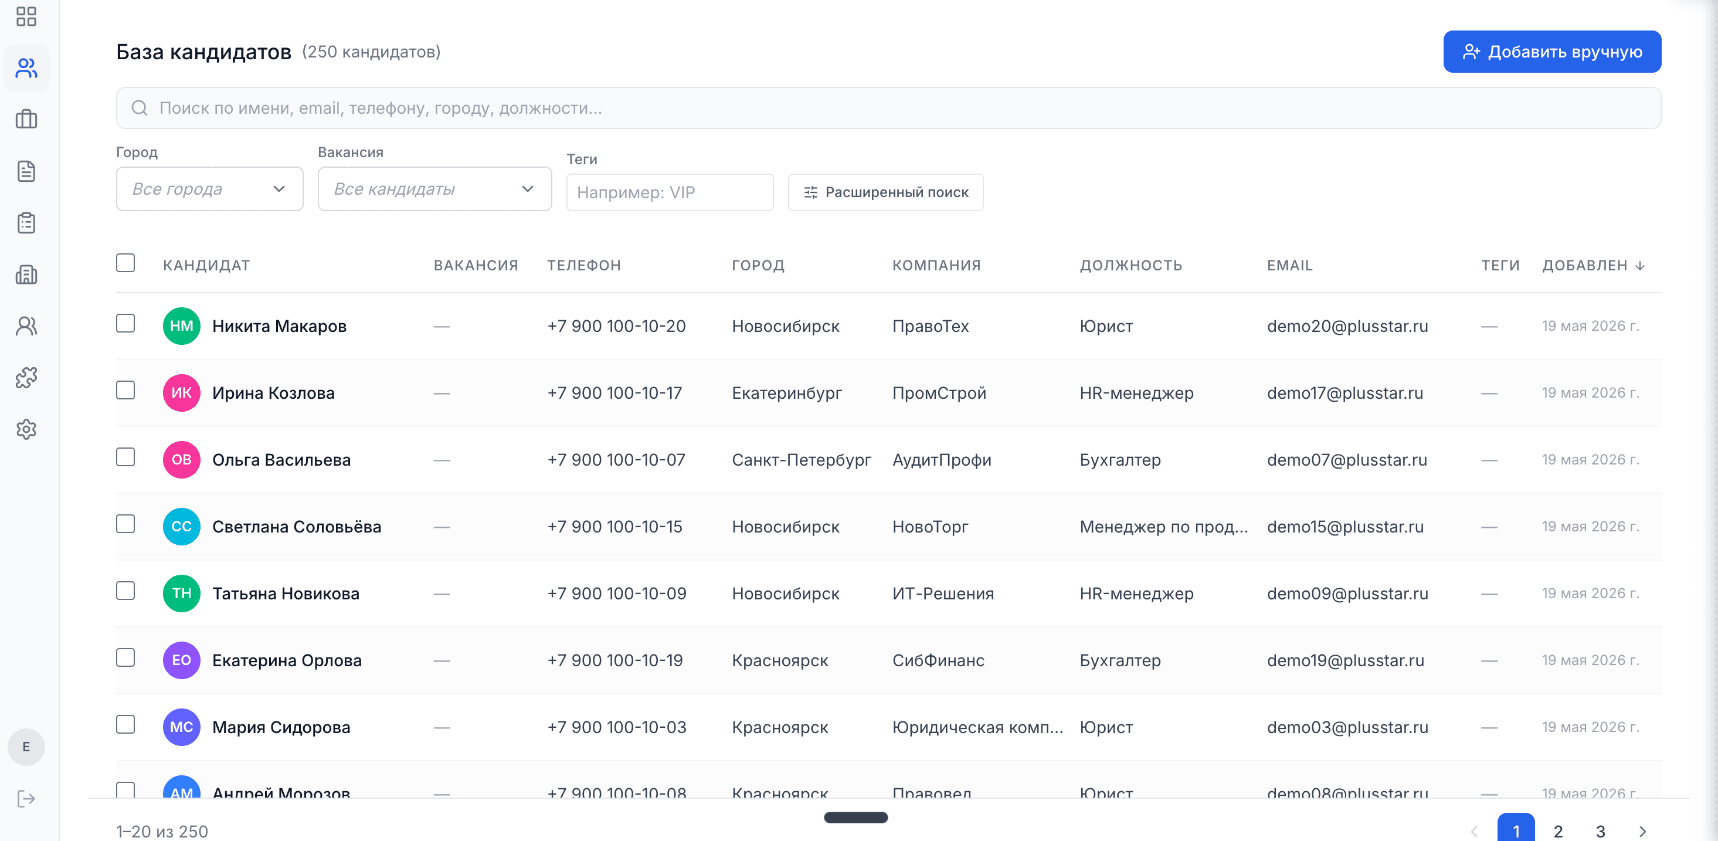Click company name ПравоТех
The width and height of the screenshot is (1718, 841).
click(x=931, y=326)
